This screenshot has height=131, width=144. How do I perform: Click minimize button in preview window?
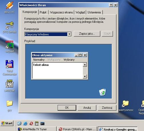(76, 55)
